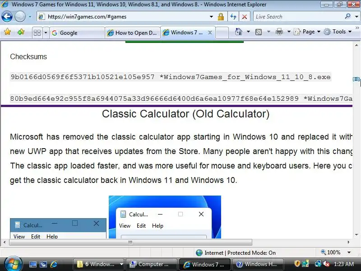Viewport: 361px width, 271px height.
Task: Select the first MD5 checksum line
Action: (171, 77)
